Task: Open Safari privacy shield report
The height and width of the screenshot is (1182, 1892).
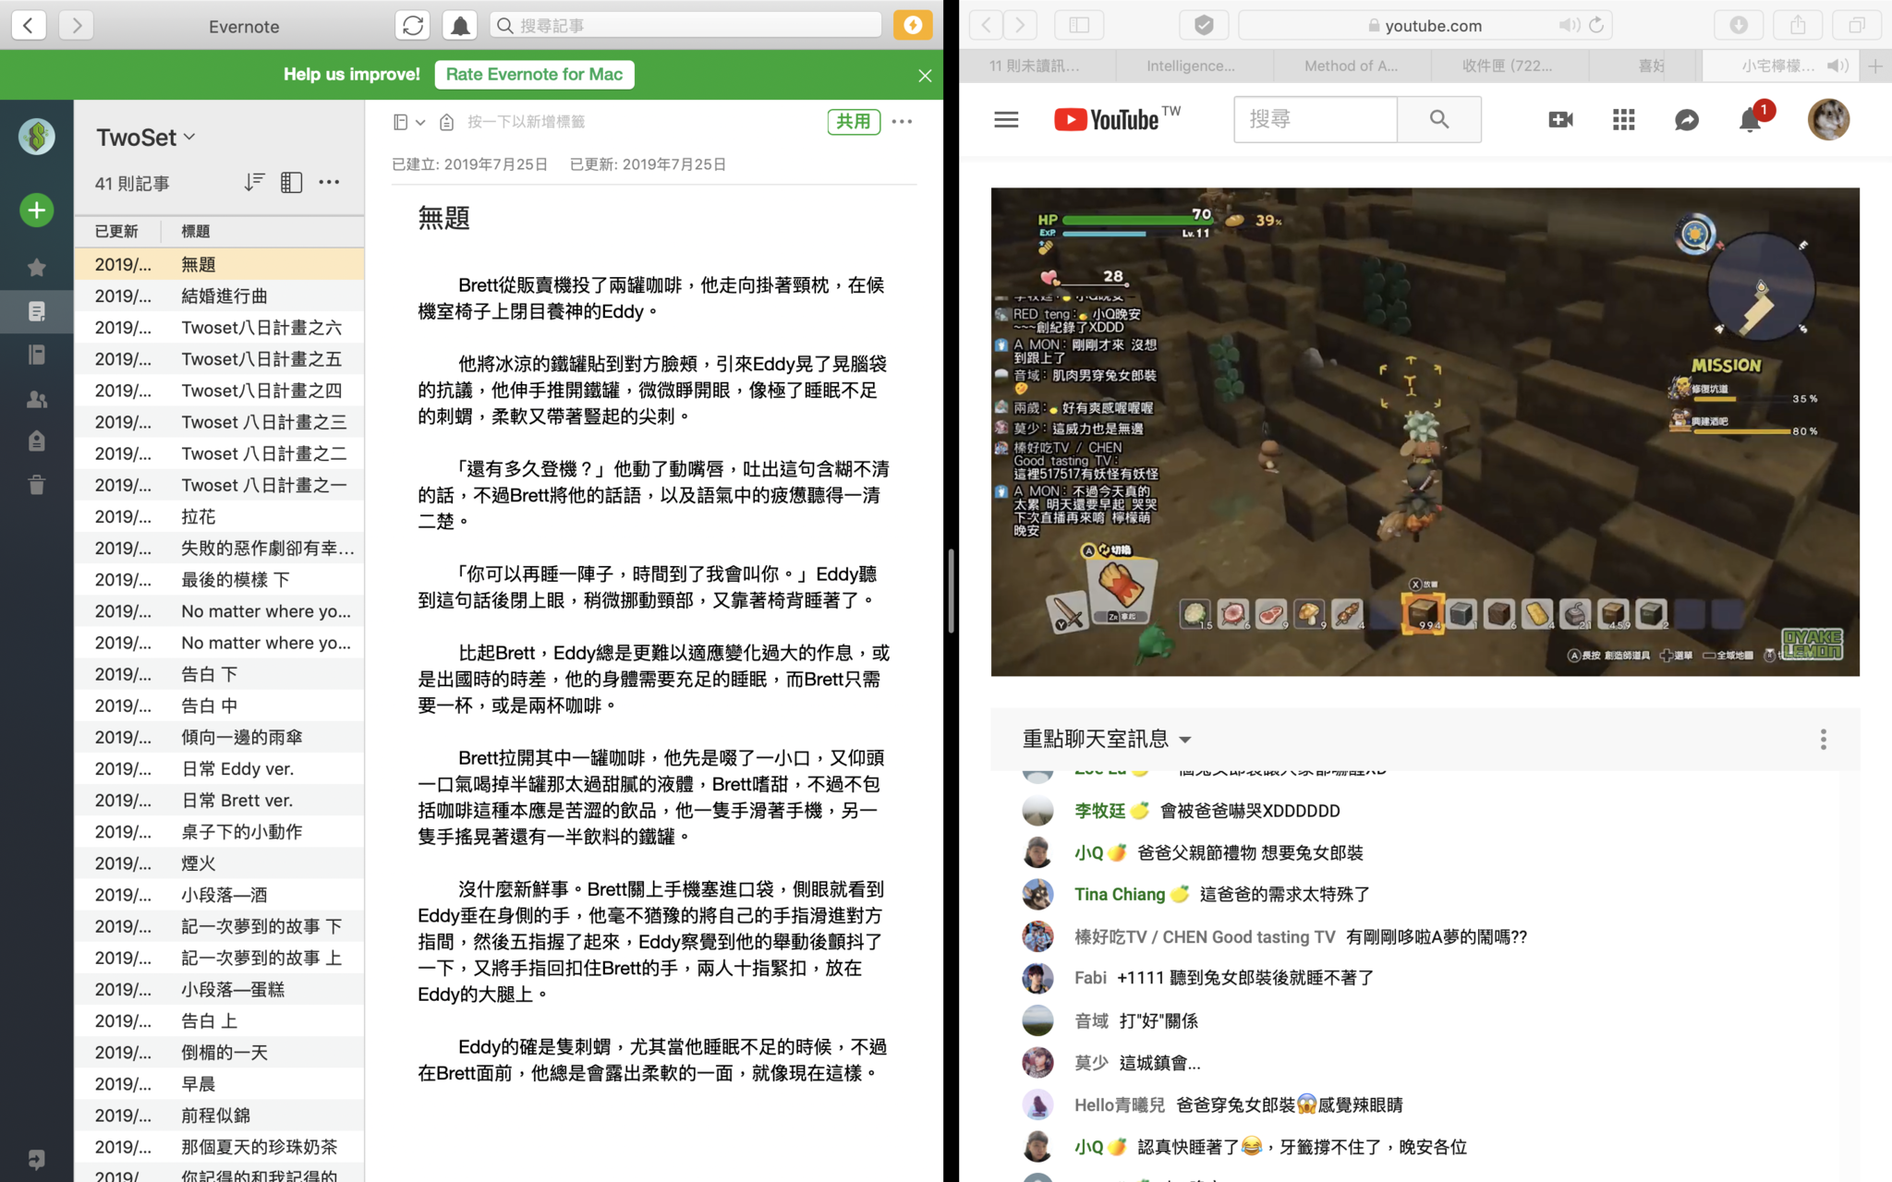Action: point(1204,25)
